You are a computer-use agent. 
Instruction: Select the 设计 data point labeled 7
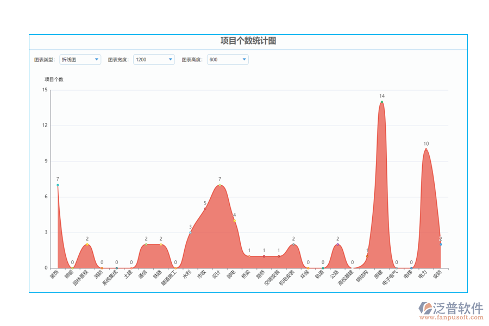(x=220, y=185)
